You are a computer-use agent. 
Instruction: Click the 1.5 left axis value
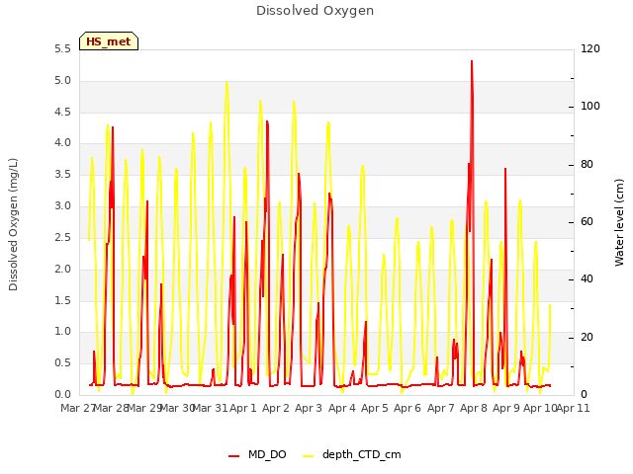coord(62,300)
